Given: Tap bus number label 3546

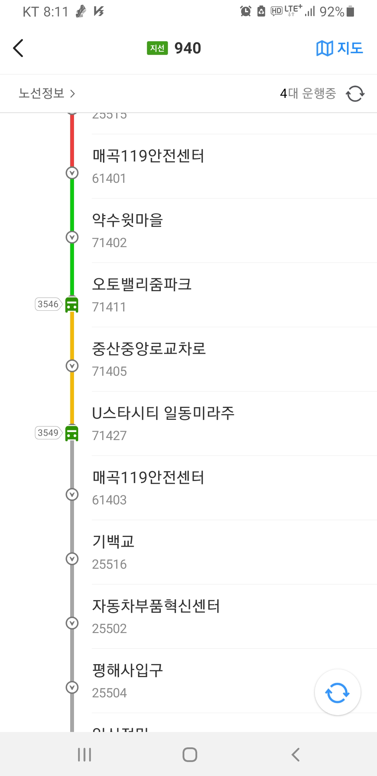Looking at the screenshot, I should [x=48, y=304].
